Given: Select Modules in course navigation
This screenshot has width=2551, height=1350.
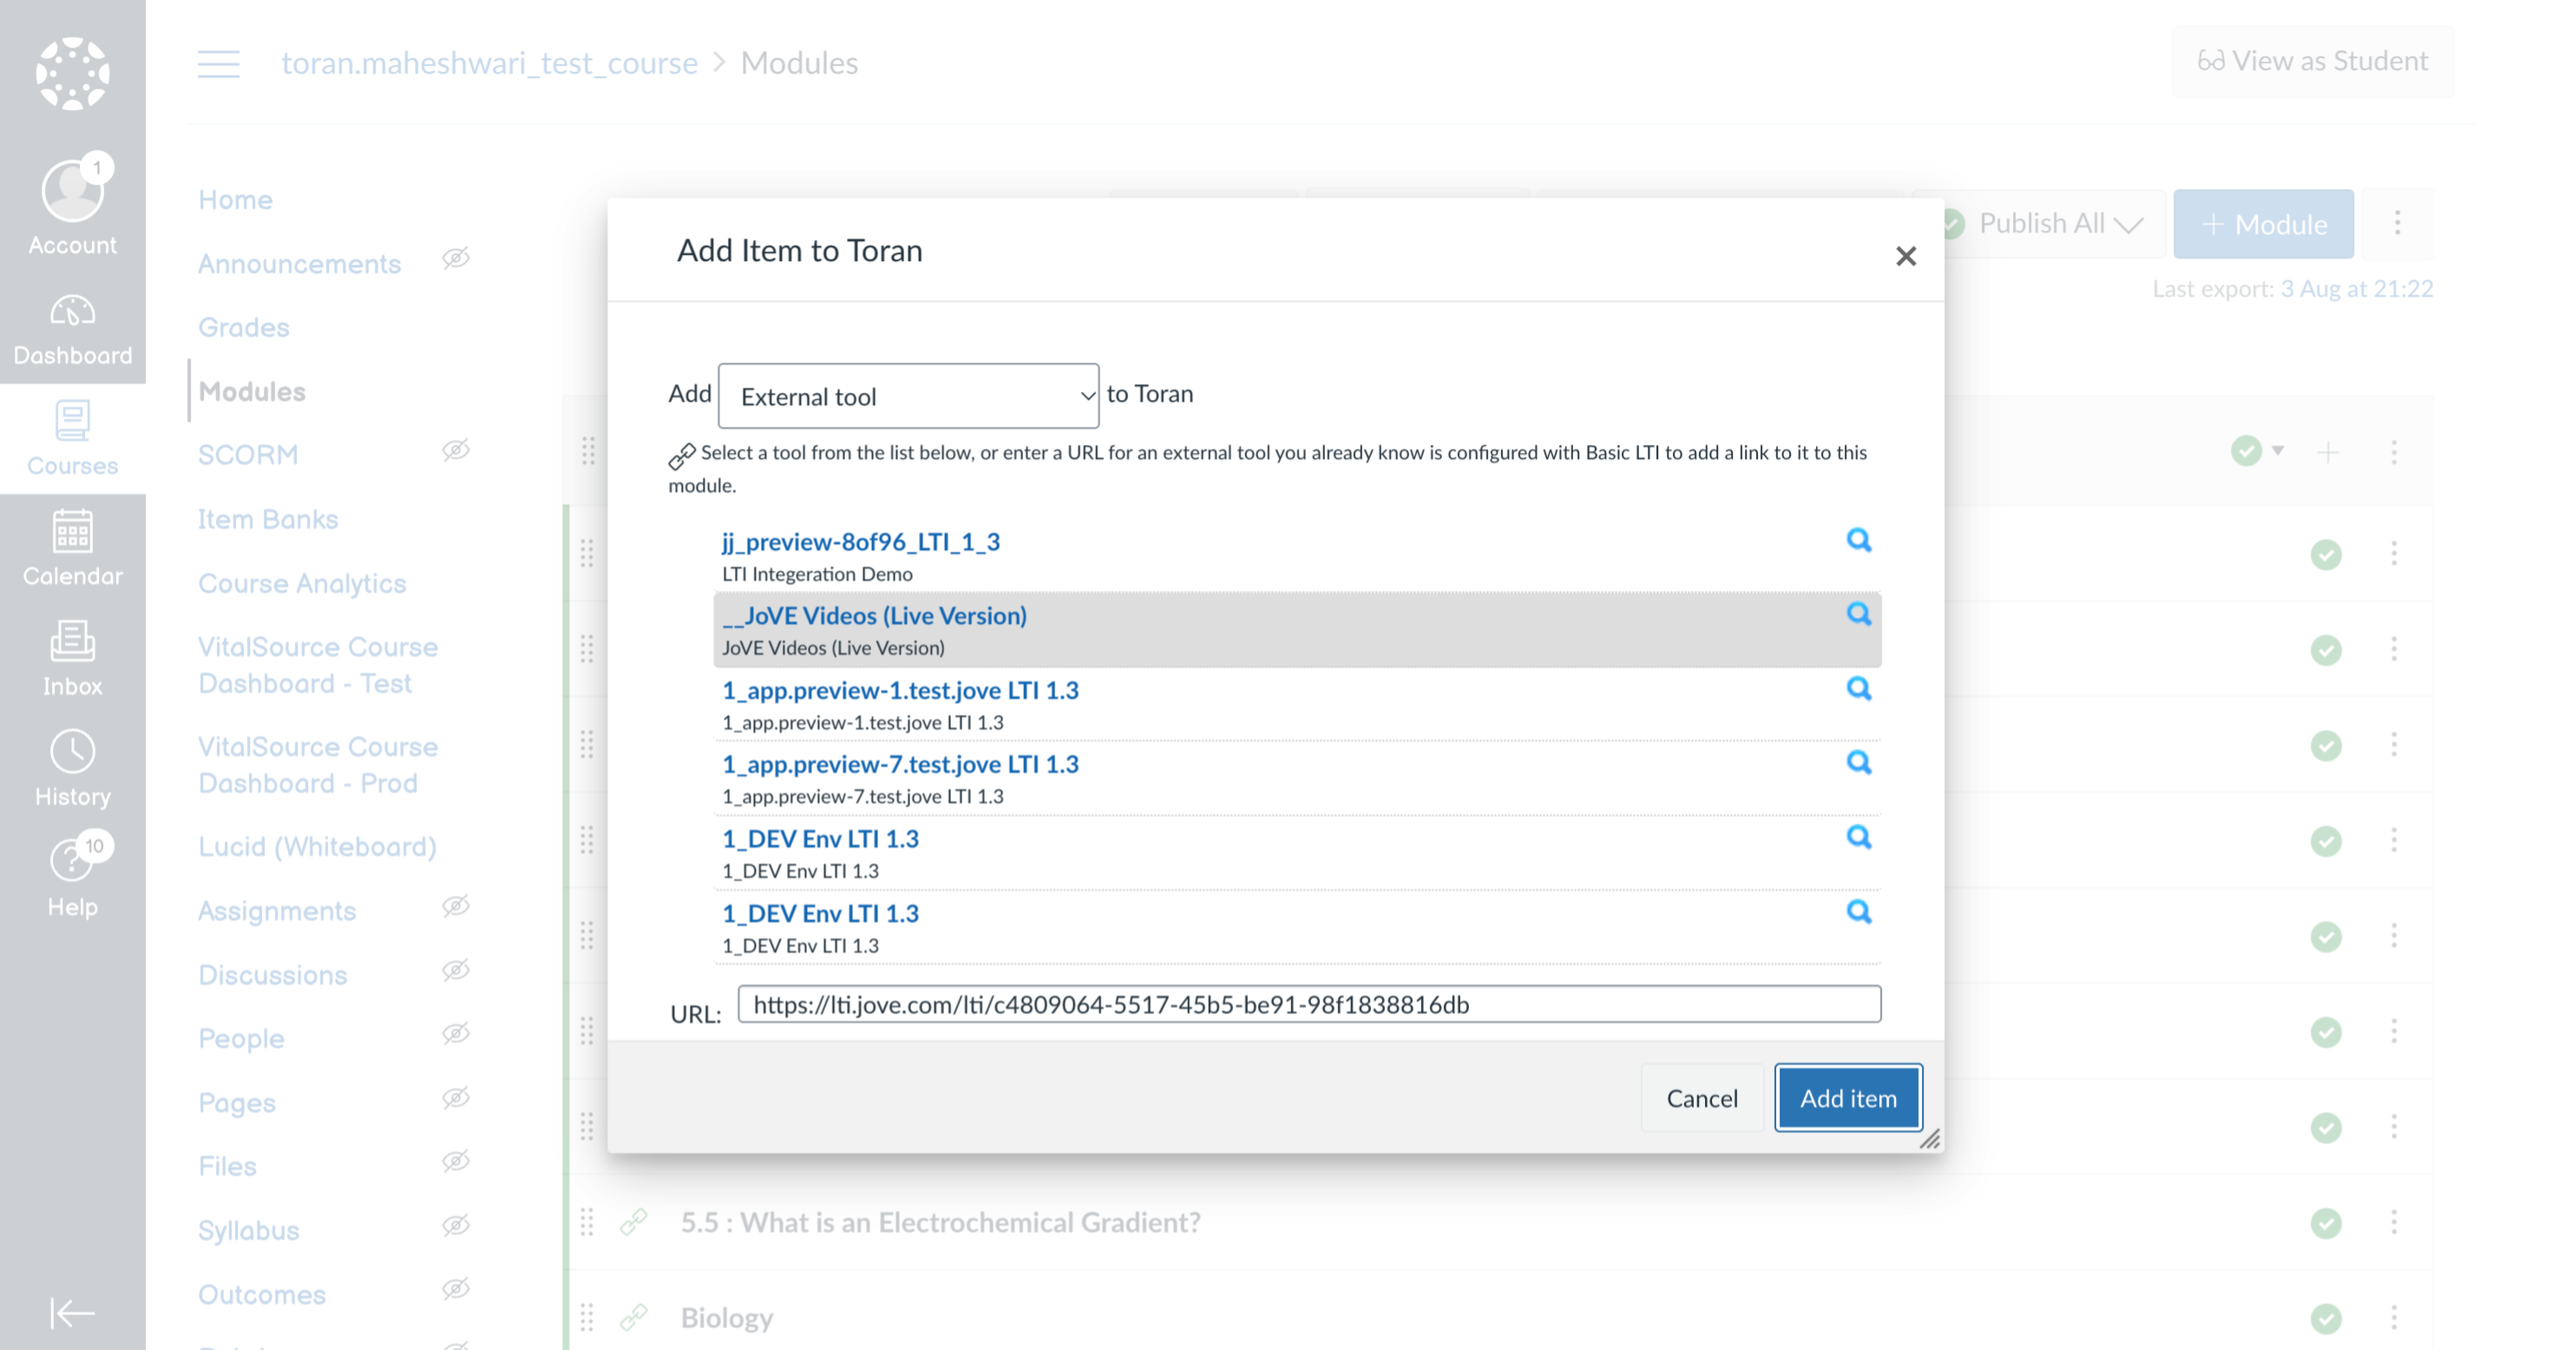Looking at the screenshot, I should [252, 392].
